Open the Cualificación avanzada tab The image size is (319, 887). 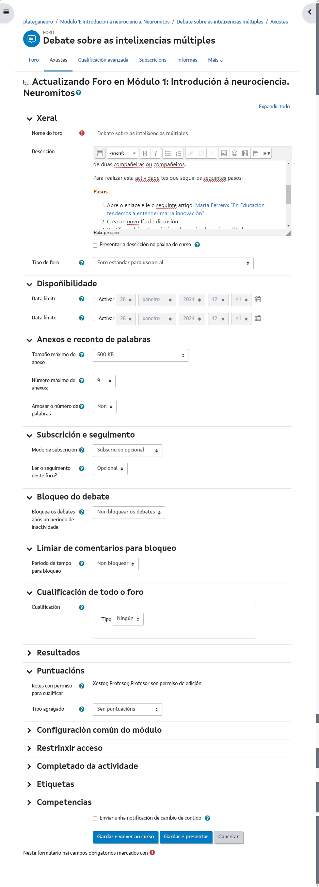[x=103, y=60]
